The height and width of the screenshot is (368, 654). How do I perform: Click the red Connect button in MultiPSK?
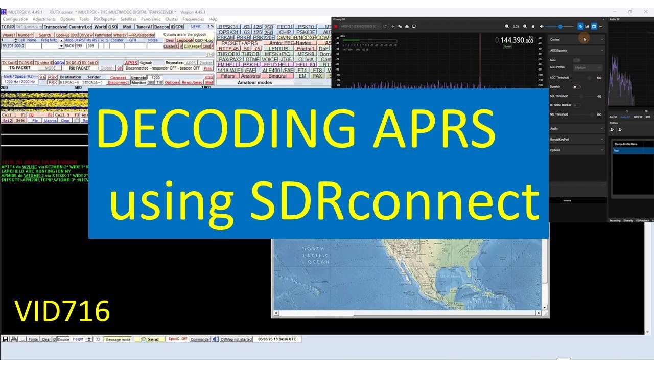[118, 77]
